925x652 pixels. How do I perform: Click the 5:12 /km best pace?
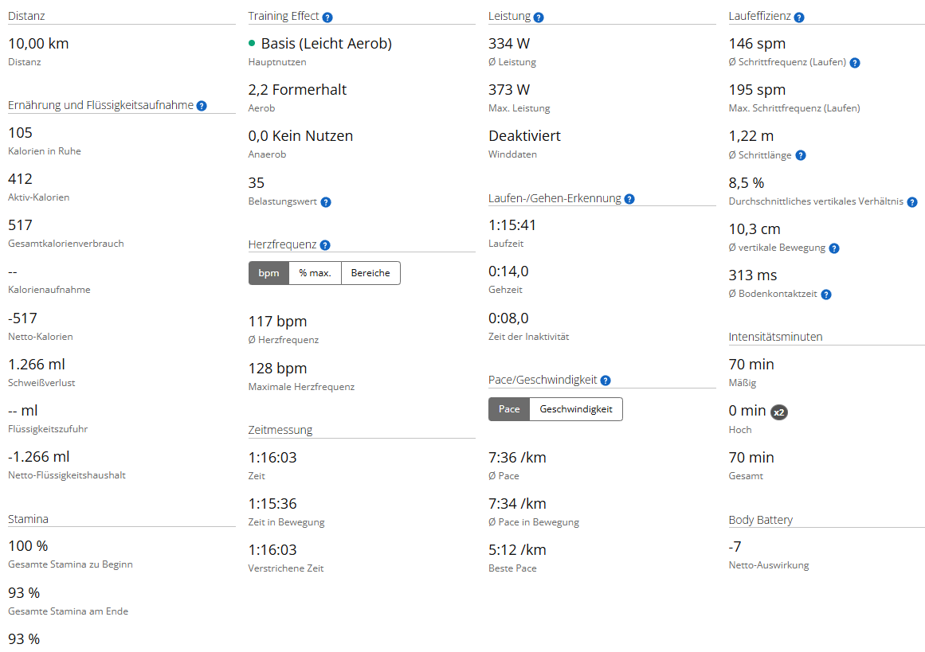tap(517, 550)
